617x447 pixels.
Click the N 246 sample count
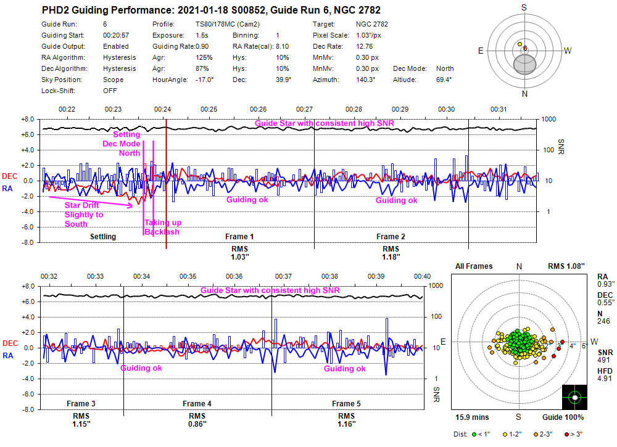click(x=603, y=318)
